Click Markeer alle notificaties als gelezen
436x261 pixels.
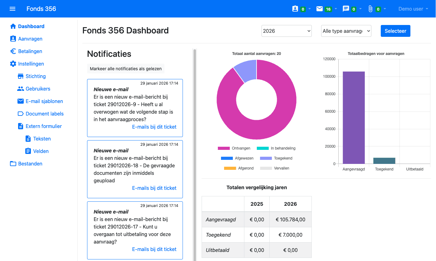click(125, 69)
